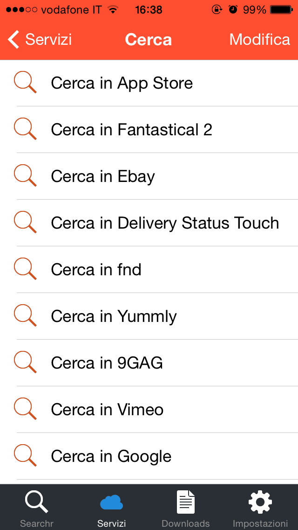Tap the magnifier icon next to Ebay
Viewport: 298px width, 530px height.
(25, 176)
